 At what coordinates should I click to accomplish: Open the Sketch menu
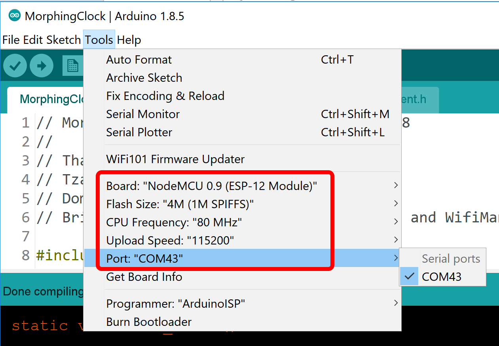coord(63,40)
